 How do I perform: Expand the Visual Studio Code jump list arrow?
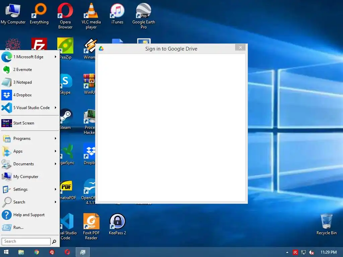coord(56,107)
